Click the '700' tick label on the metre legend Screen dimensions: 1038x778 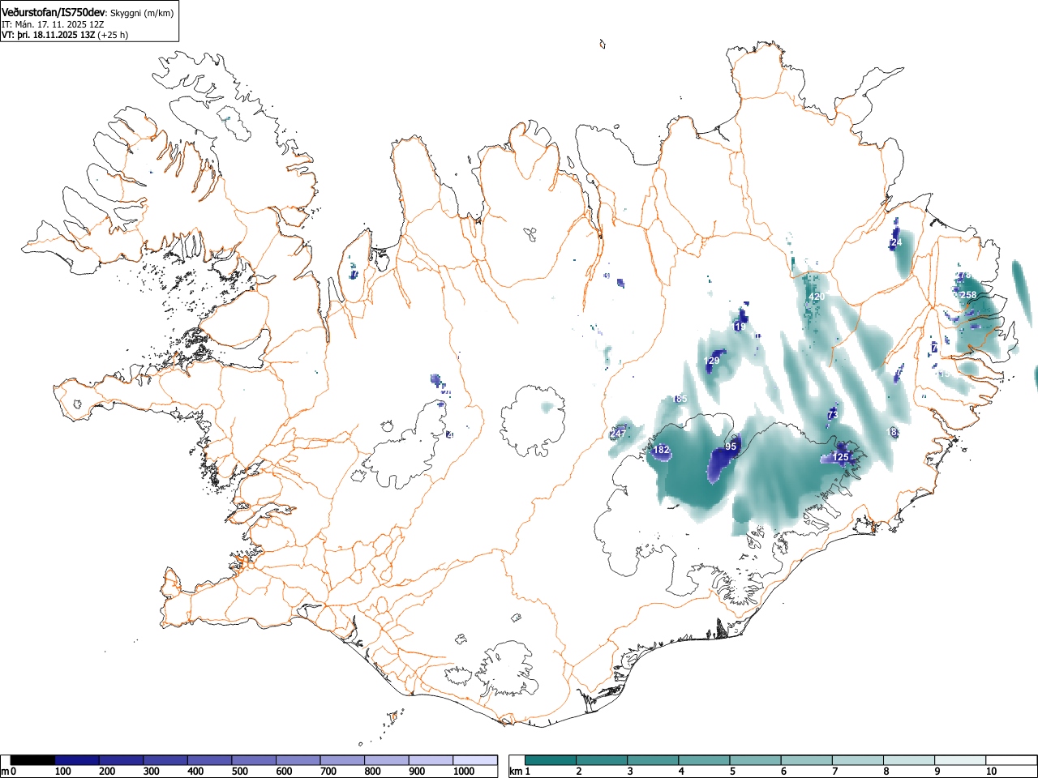[328, 772]
